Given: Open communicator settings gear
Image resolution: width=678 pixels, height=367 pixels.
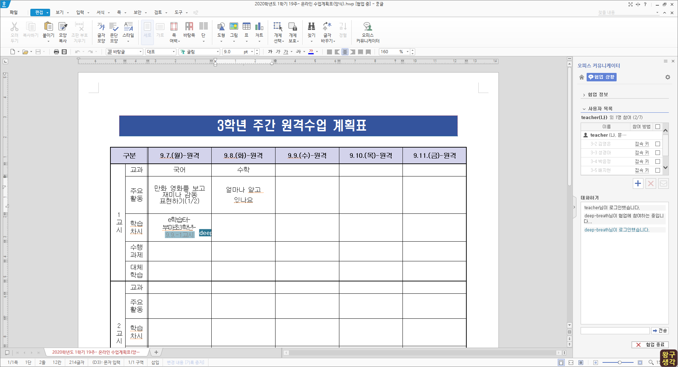Looking at the screenshot, I should click(x=668, y=77).
